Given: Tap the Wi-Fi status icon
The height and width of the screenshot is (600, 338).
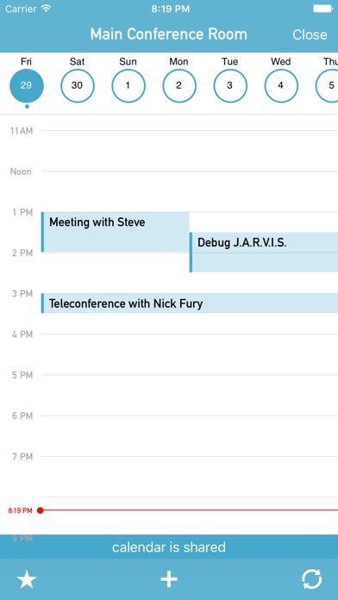Looking at the screenshot, I should [47, 9].
